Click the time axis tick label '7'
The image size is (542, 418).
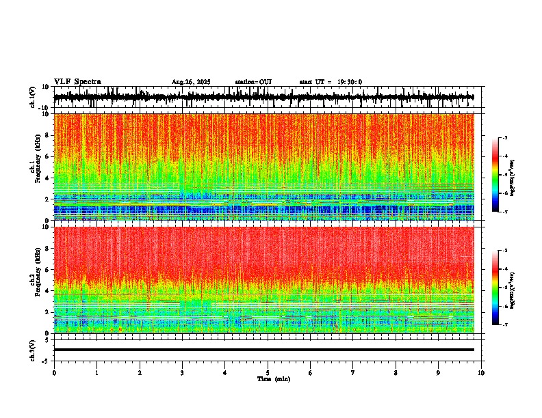coord(353,373)
